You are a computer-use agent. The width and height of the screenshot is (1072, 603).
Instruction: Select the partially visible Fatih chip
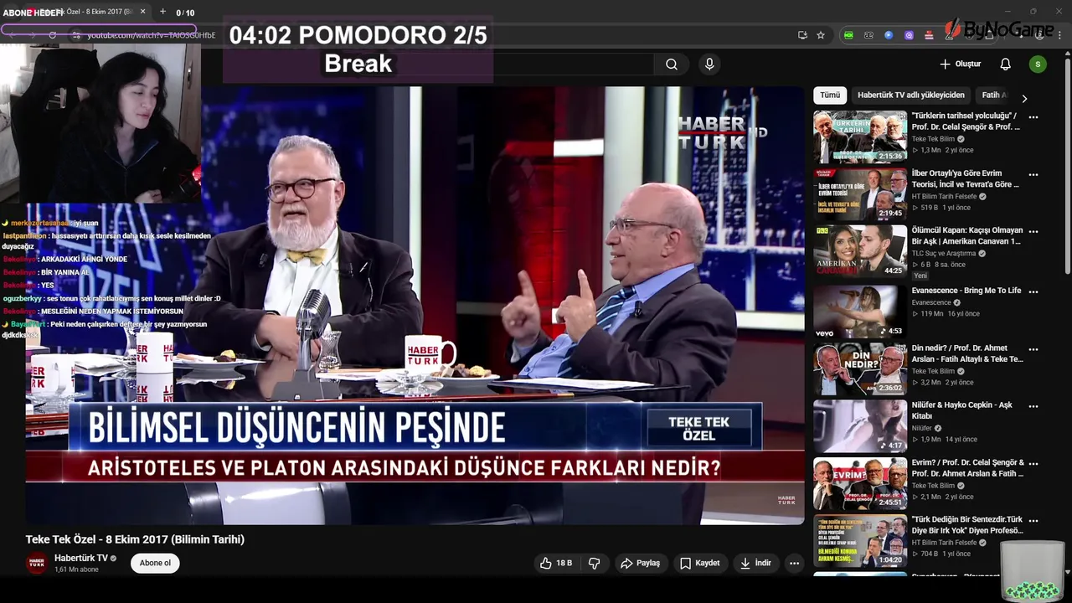coord(993,95)
